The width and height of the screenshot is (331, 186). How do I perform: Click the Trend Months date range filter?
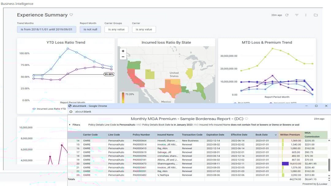pos(47,29)
